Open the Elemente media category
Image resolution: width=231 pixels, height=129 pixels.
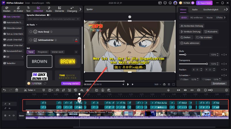tap(59, 9)
